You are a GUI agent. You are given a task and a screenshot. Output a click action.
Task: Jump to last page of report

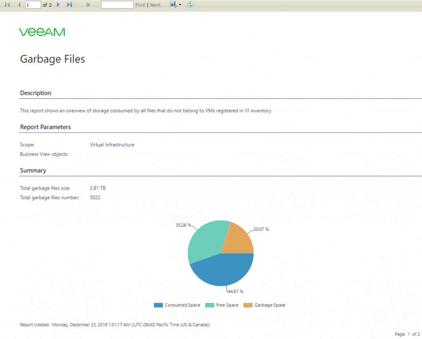coord(69,5)
